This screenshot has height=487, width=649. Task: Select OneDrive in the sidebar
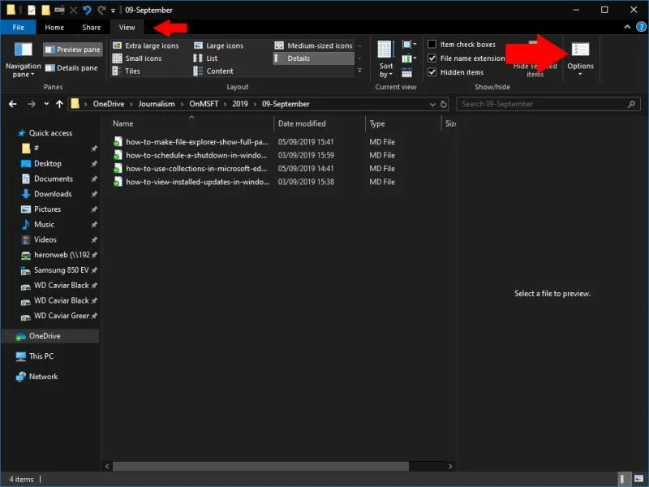coord(50,336)
